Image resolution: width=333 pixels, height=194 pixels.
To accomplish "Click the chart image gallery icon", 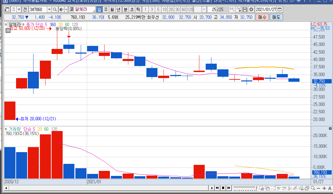I will click(x=307, y=188).
